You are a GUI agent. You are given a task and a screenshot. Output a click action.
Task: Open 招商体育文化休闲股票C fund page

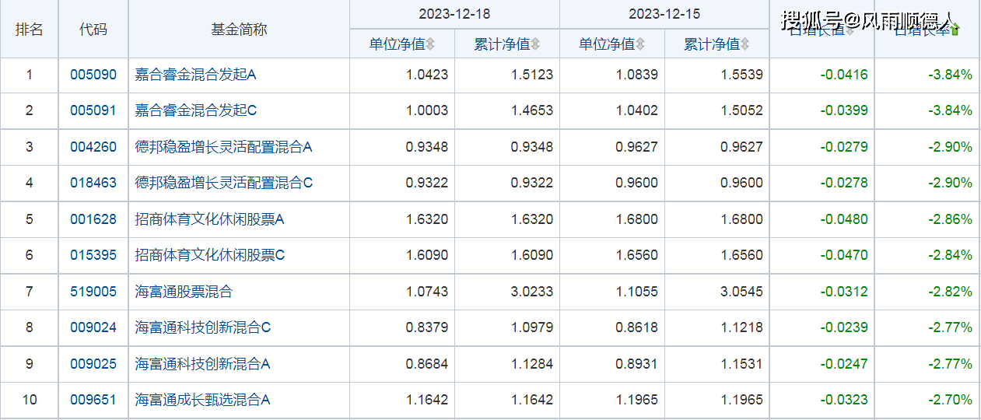pos(210,255)
